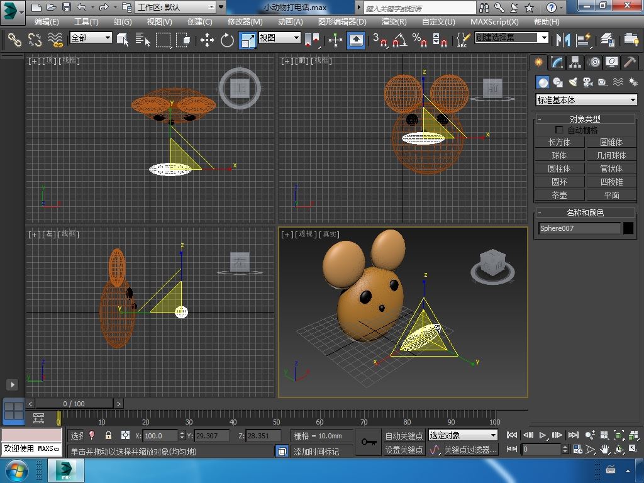Click the 茶壶 button
Screen dimensions: 644x483
pos(559,195)
